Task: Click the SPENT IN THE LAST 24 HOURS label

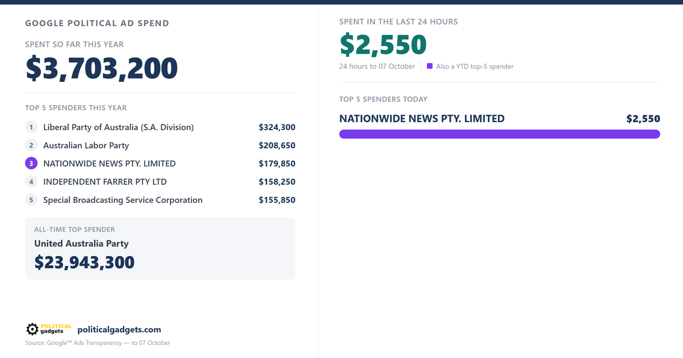Action: click(x=398, y=22)
